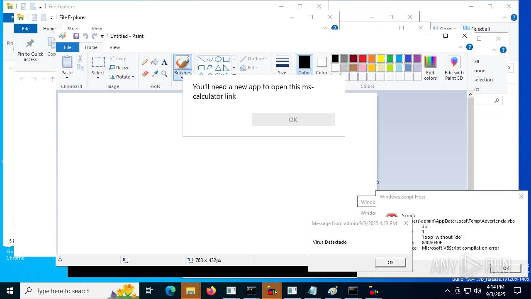Click the Cut scissors icon
This screenshot has width=531, height=299.
[x=80, y=59]
